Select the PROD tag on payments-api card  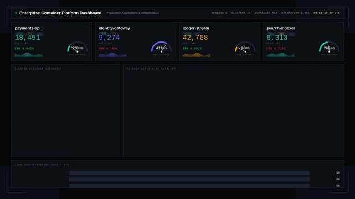(x=19, y=34)
